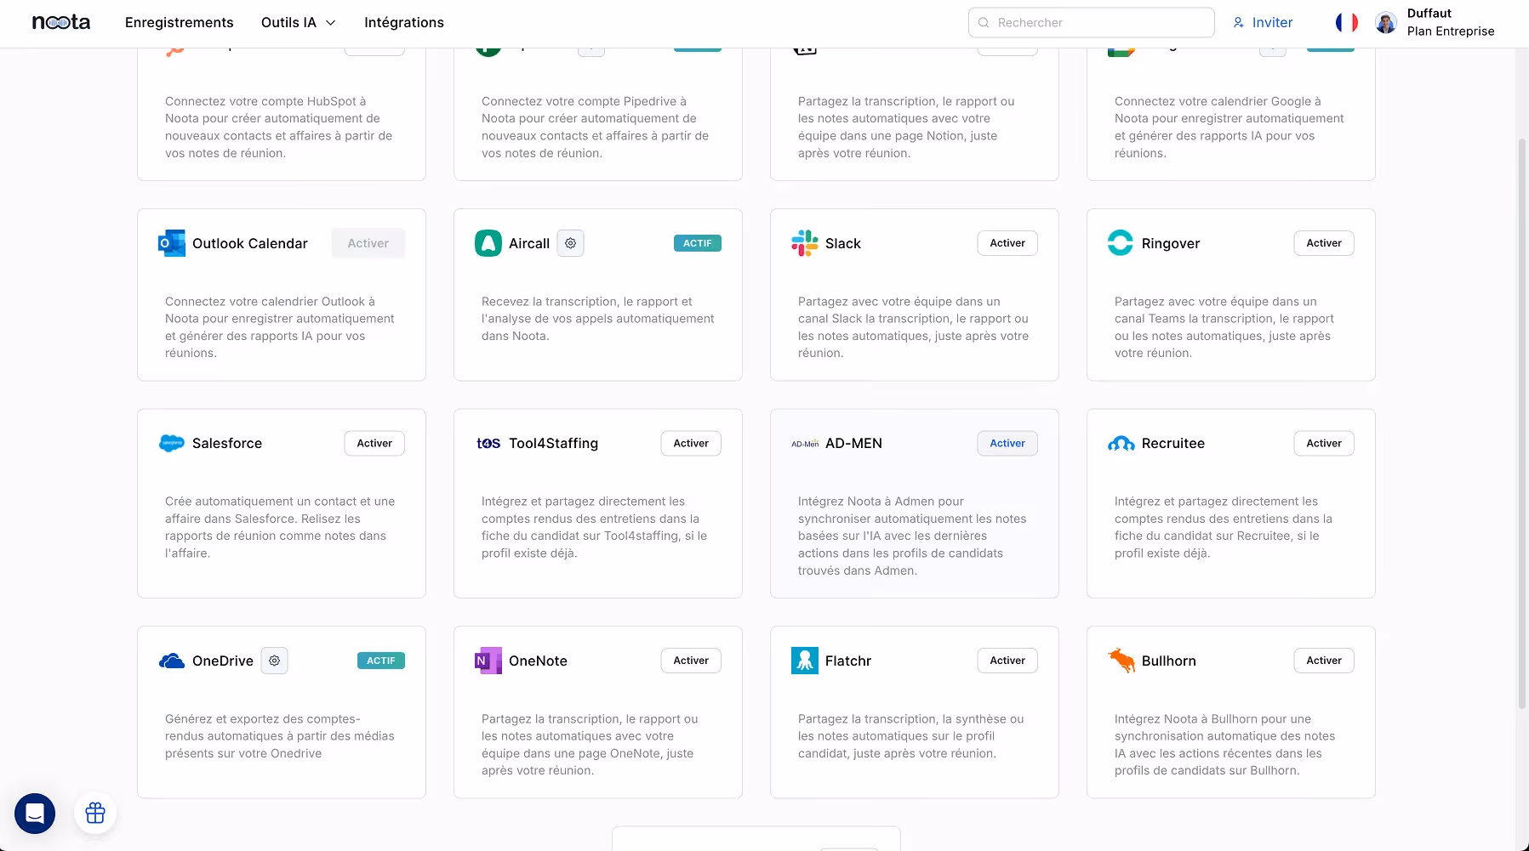Open the Enregistrements menu item
Screen dimensions: 1529x851
click(179, 22)
